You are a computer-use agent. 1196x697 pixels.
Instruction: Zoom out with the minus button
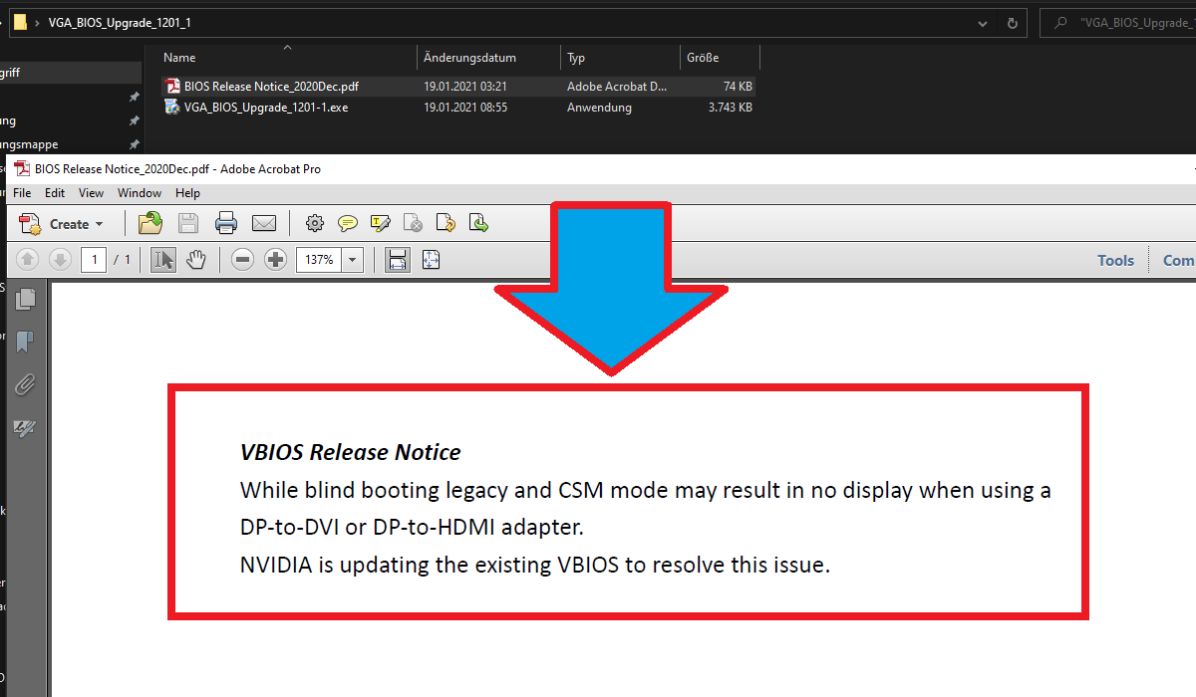click(242, 260)
